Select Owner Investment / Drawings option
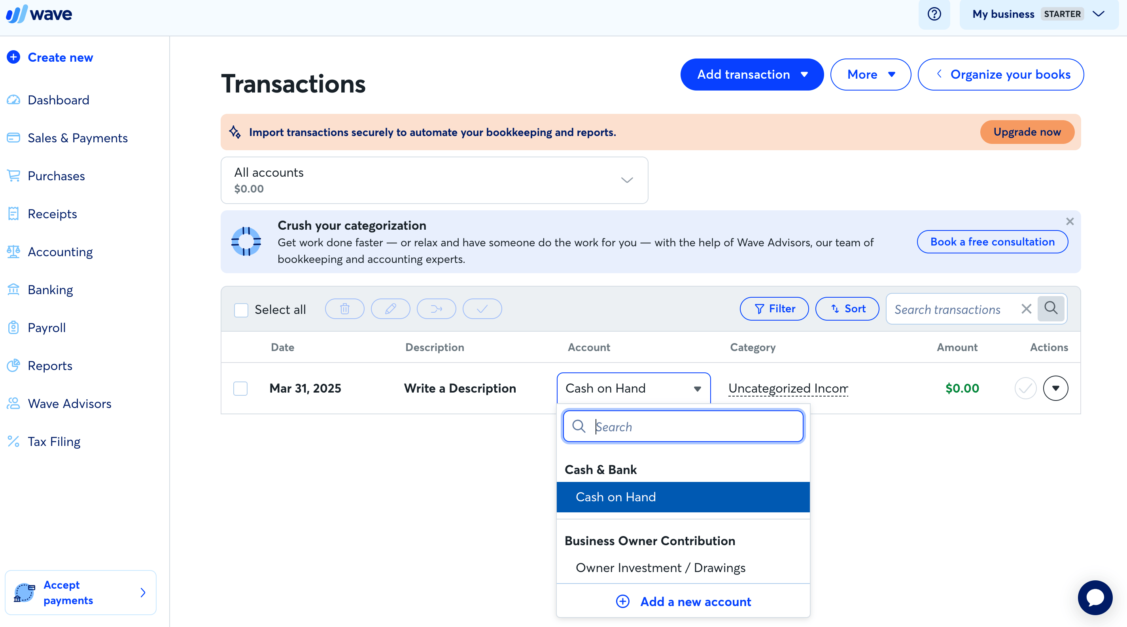This screenshot has height=627, width=1127. (660, 568)
